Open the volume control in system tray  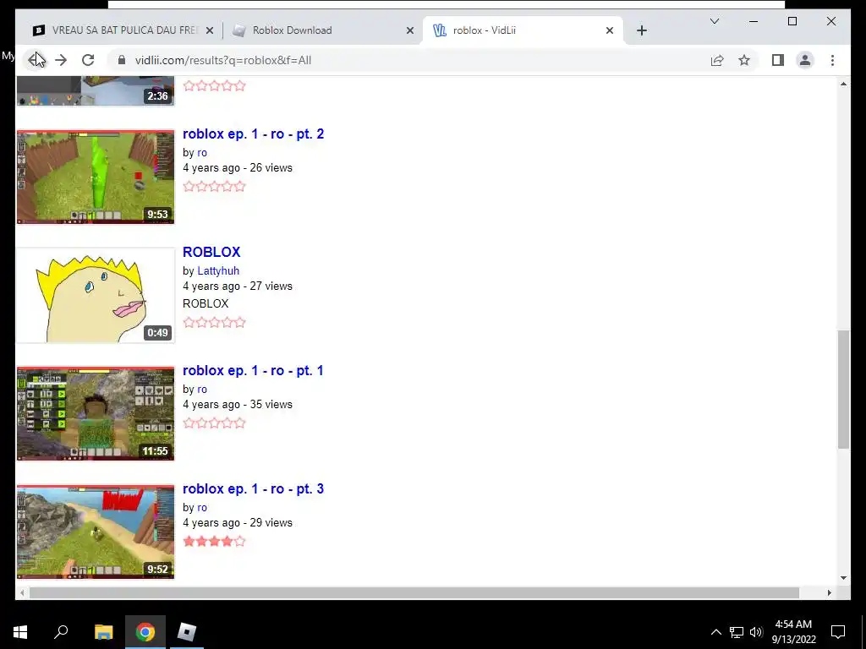pos(756,632)
